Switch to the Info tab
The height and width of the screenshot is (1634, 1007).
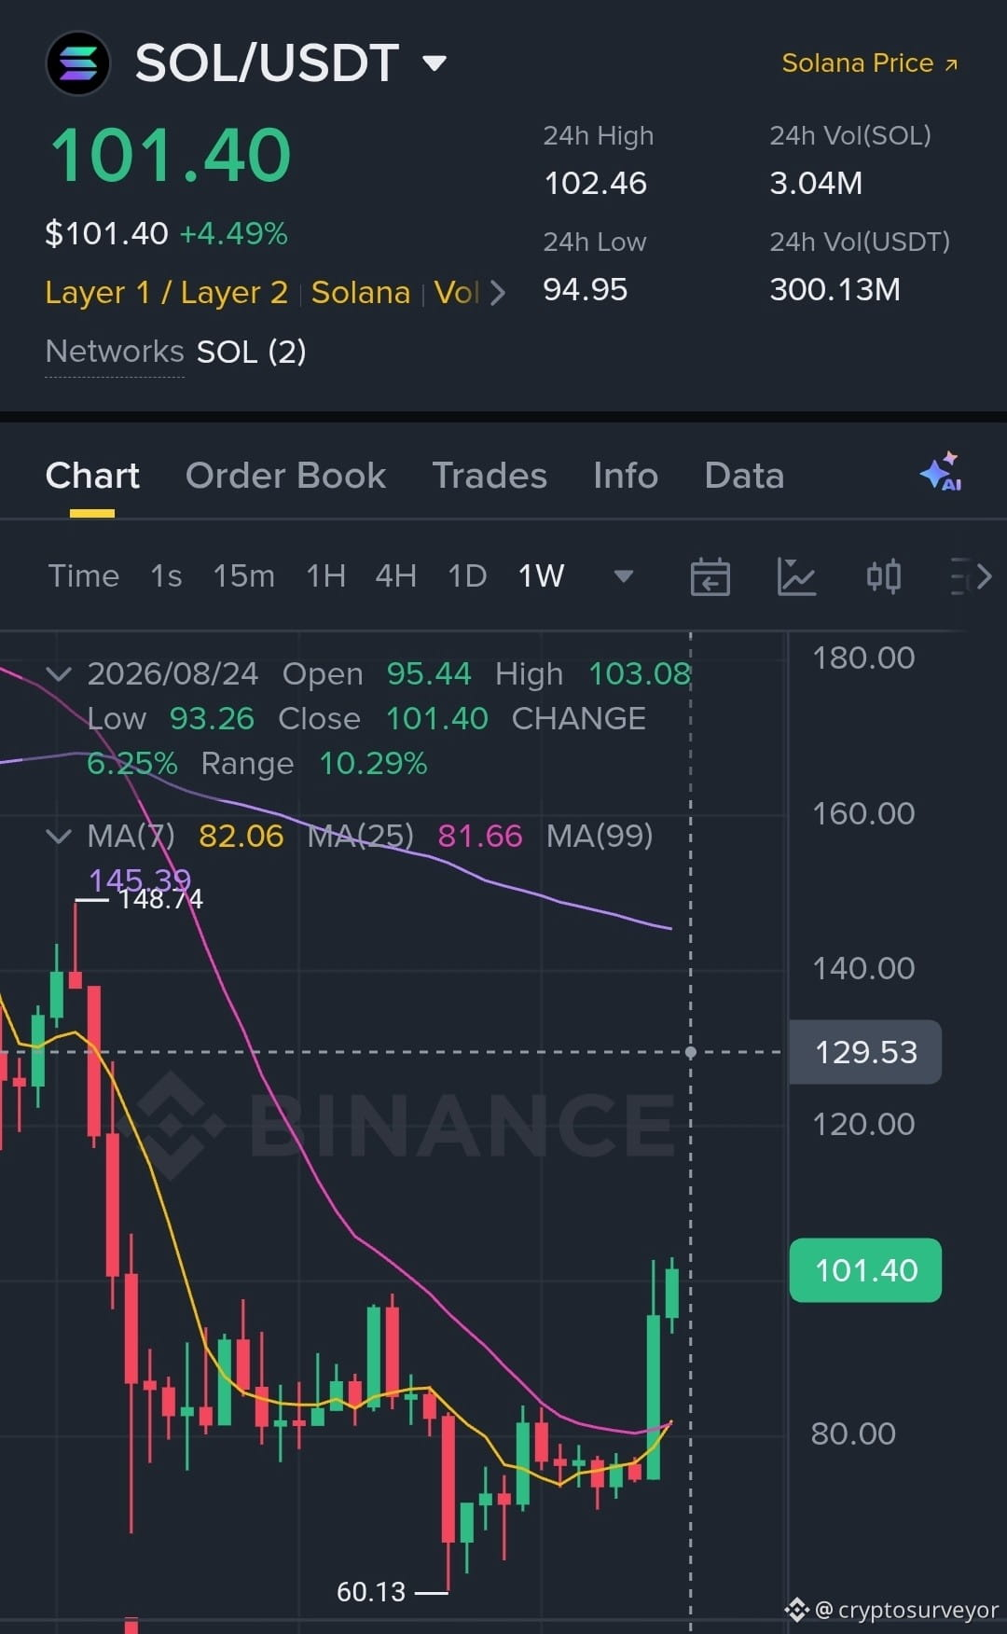coord(626,476)
